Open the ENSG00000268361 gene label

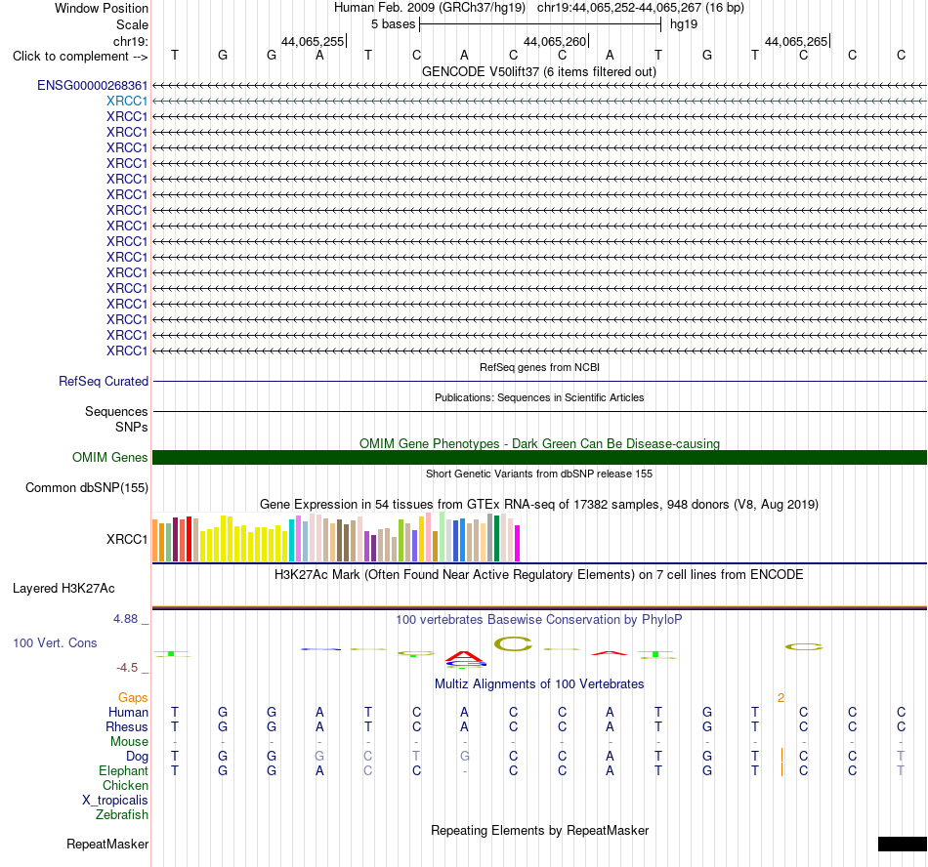pyautogui.click(x=93, y=85)
